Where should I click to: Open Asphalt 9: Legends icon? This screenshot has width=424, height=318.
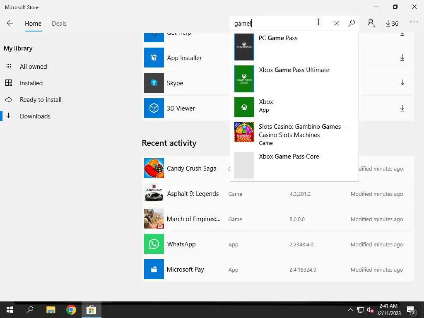154,193
